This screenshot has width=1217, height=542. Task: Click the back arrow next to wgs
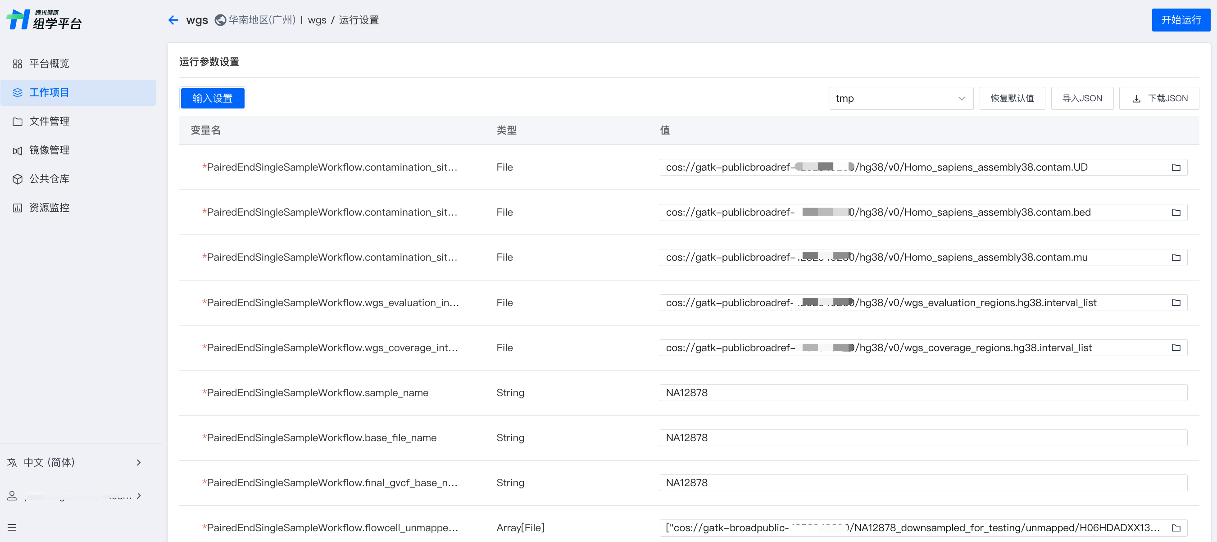173,20
